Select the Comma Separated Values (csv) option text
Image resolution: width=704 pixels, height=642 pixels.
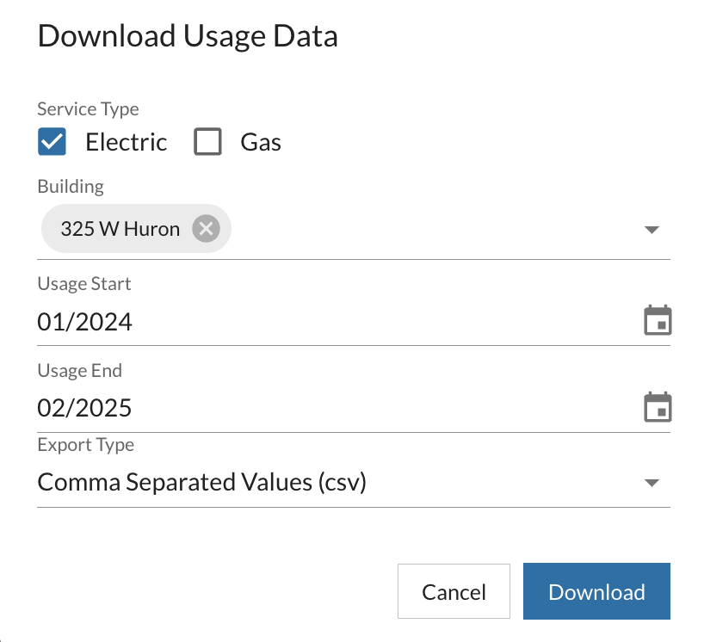(202, 482)
